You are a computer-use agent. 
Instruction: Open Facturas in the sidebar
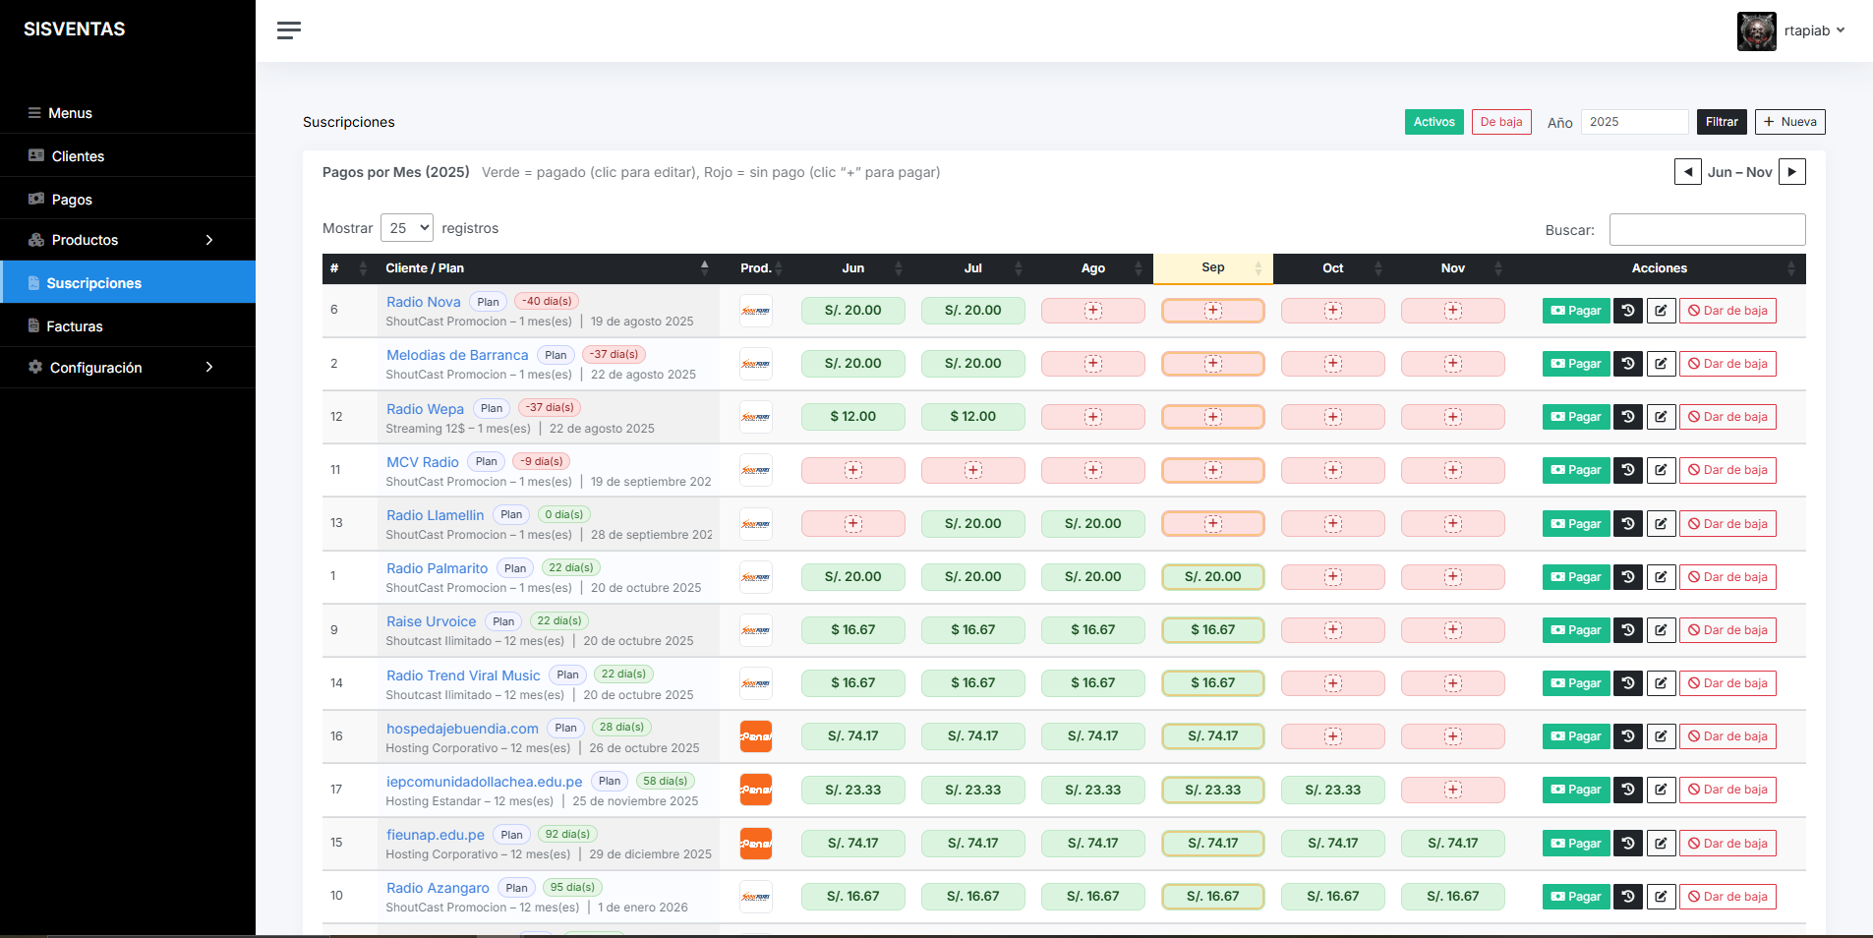pyautogui.click(x=75, y=326)
